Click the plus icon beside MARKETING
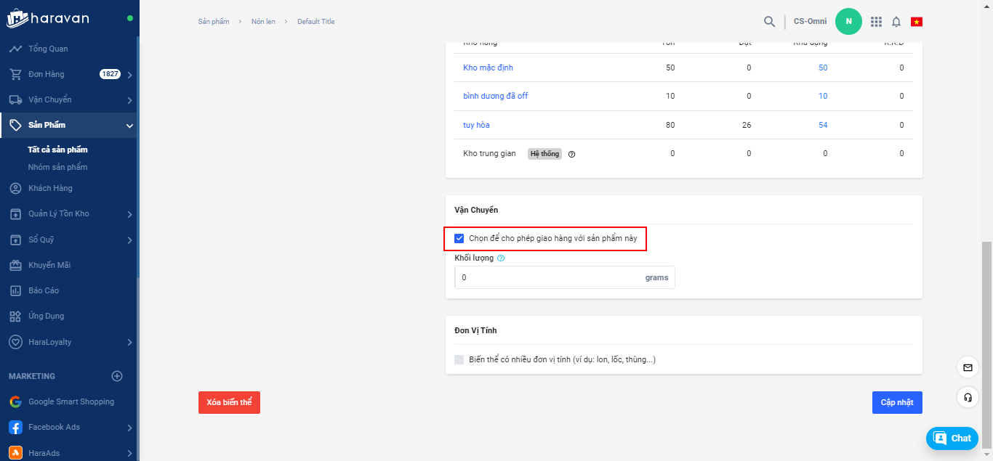 [117, 376]
